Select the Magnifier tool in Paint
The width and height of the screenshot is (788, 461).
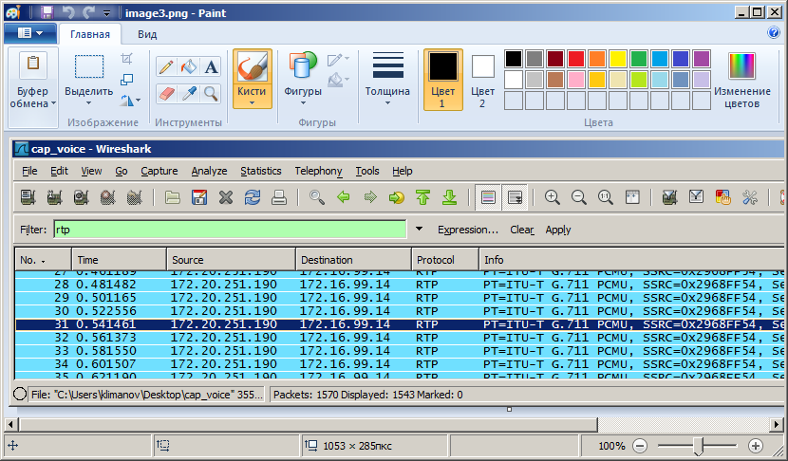pyautogui.click(x=211, y=93)
